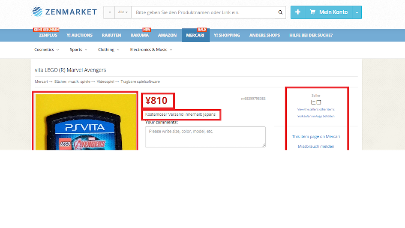Focus the product name search field
Screen dimensions: 405x228
point(203,12)
